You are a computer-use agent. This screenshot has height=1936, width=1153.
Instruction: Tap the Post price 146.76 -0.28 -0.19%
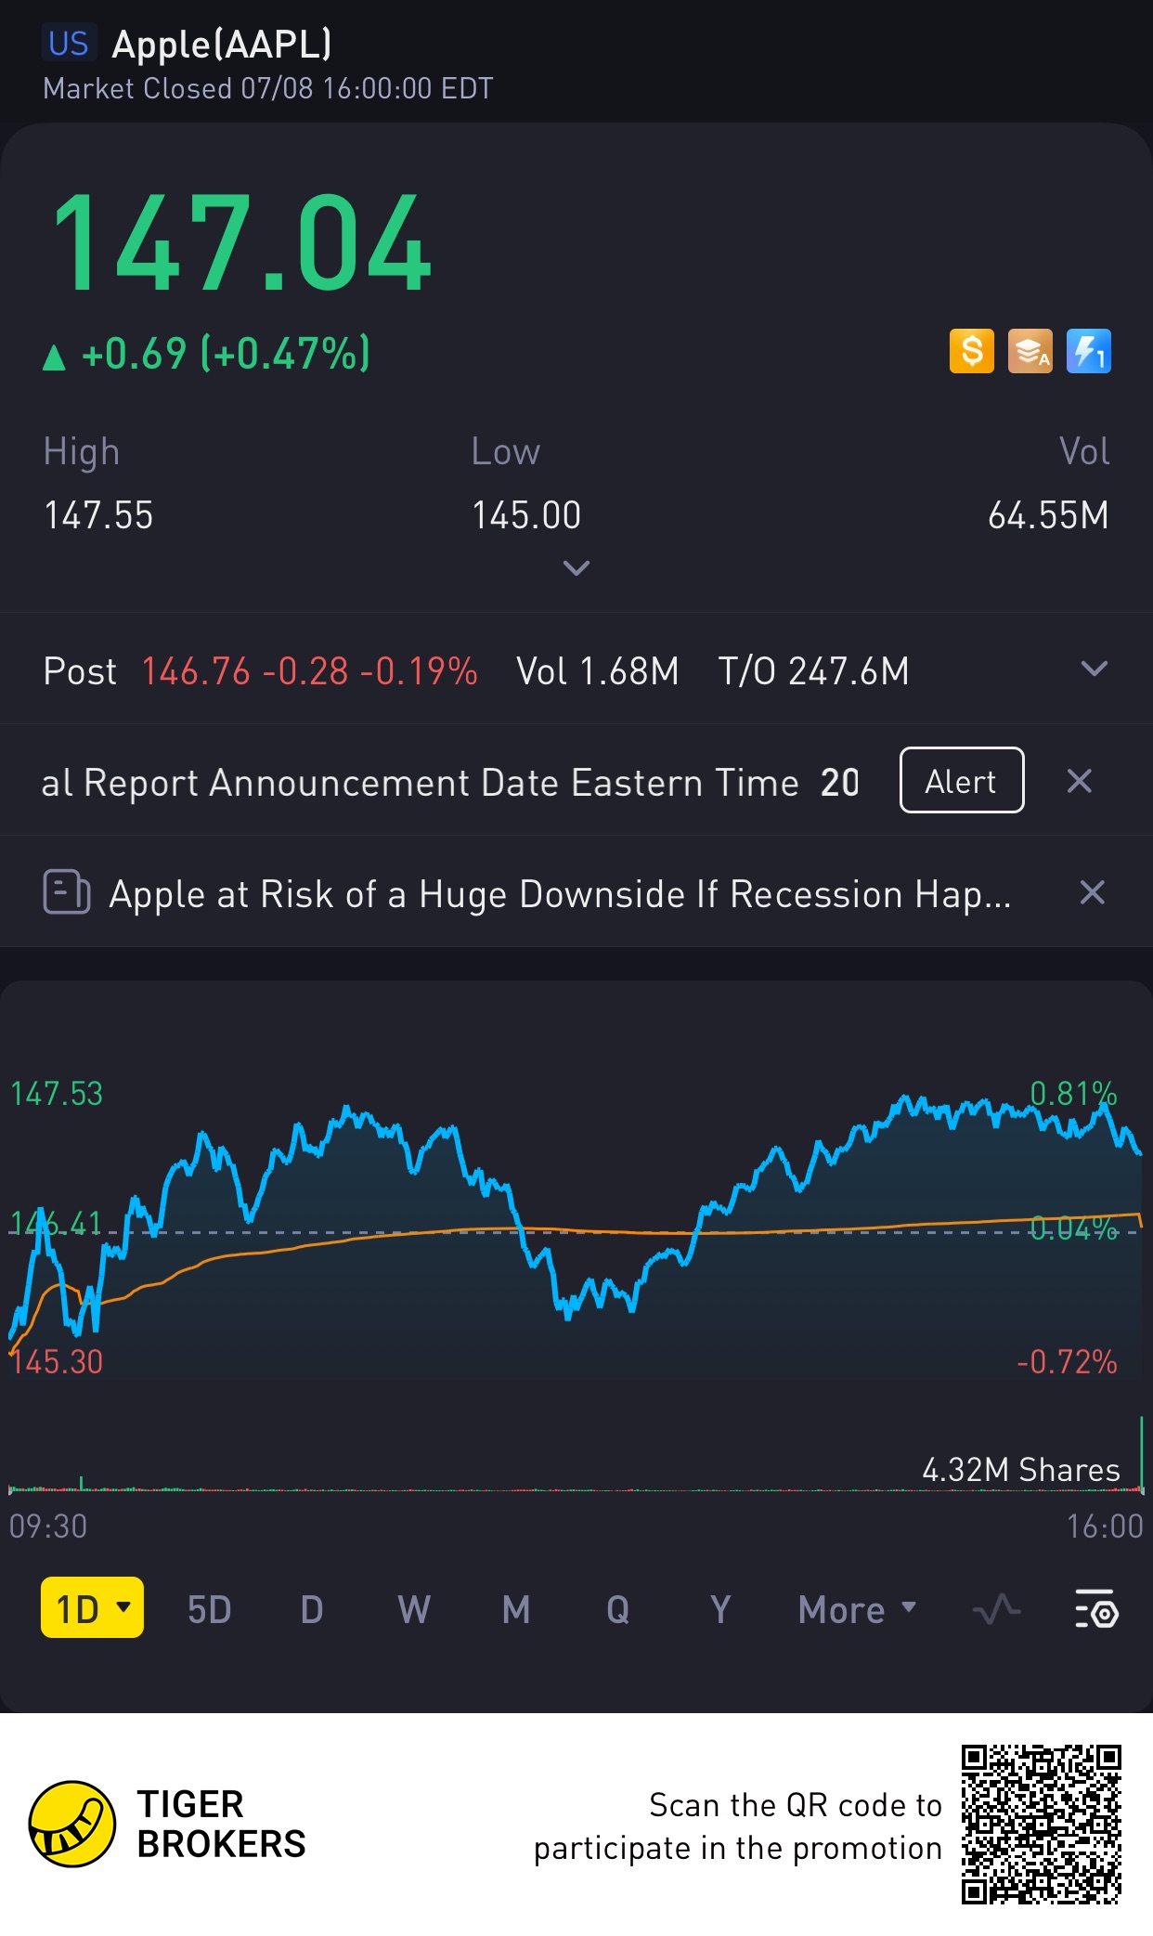(x=309, y=671)
